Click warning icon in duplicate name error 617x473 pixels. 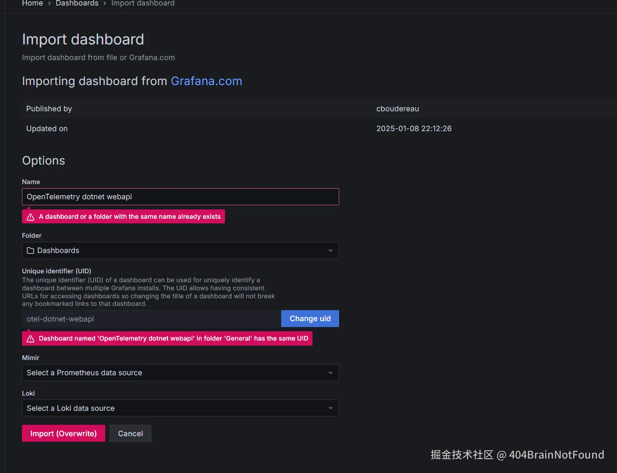point(30,217)
